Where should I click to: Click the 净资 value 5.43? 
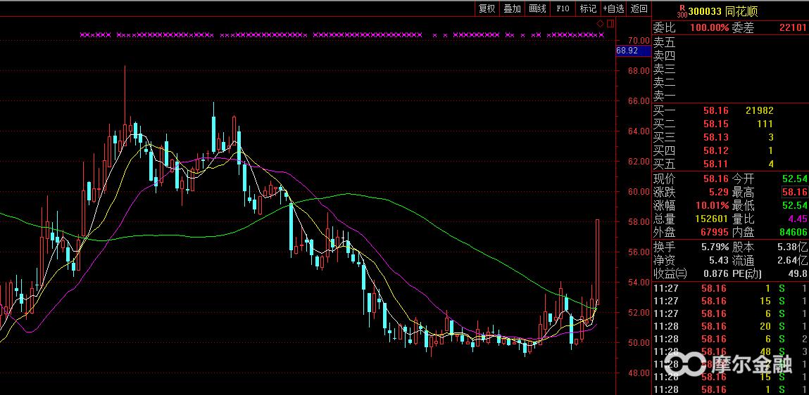pos(719,261)
